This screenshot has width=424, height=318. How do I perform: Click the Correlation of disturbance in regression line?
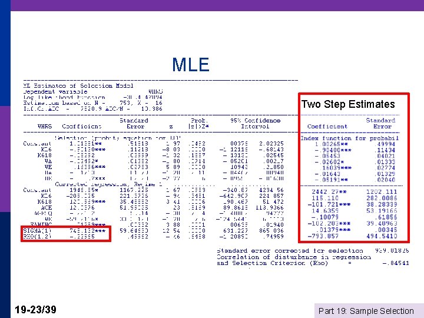[x=294, y=257]
